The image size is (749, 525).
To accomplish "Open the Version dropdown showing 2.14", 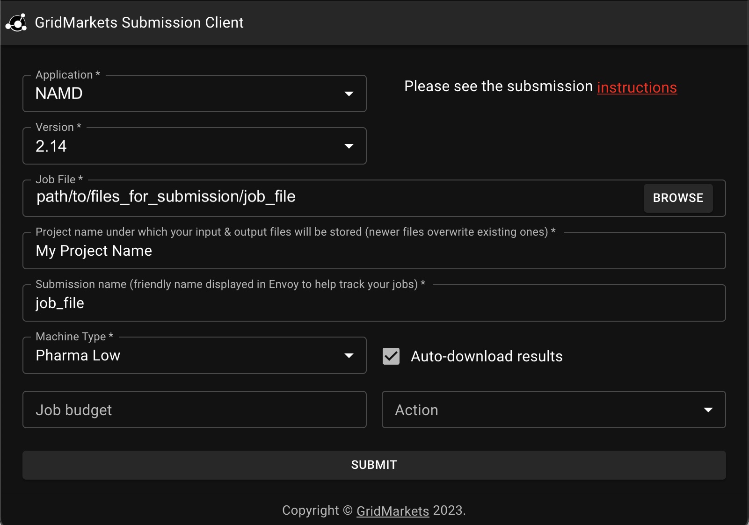I will tap(194, 146).
